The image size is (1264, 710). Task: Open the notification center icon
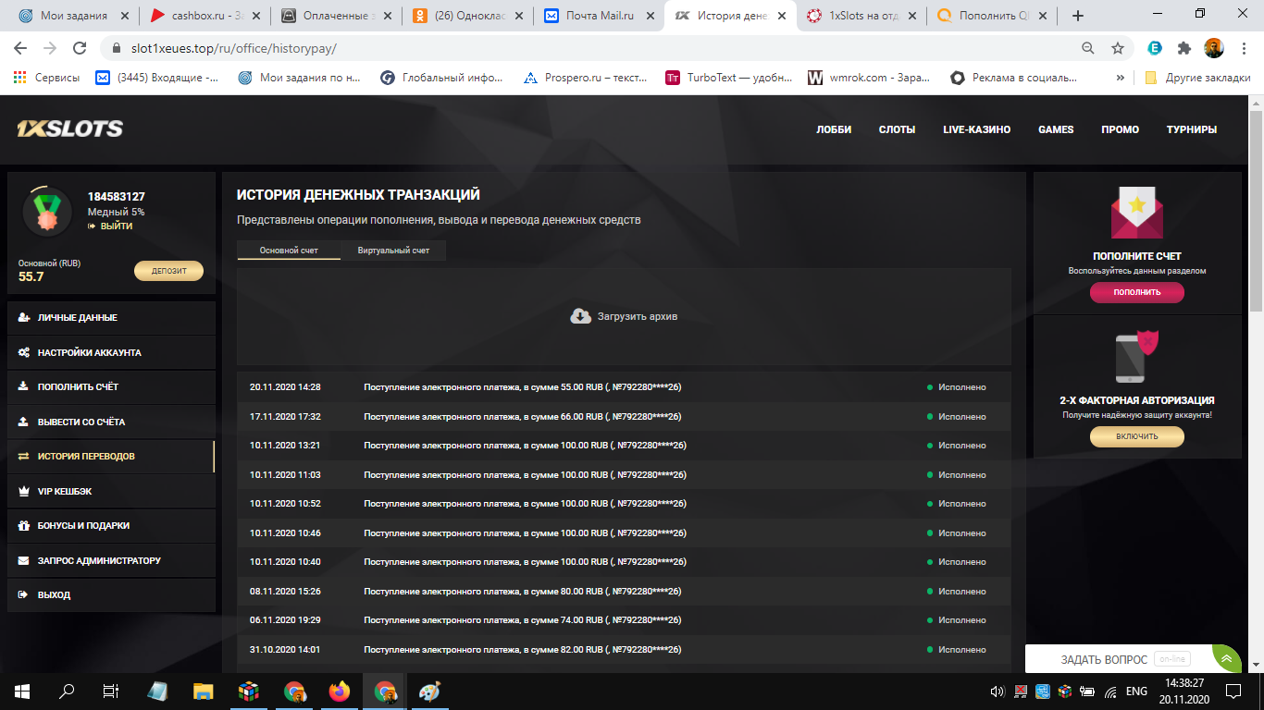pyautogui.click(x=1233, y=691)
